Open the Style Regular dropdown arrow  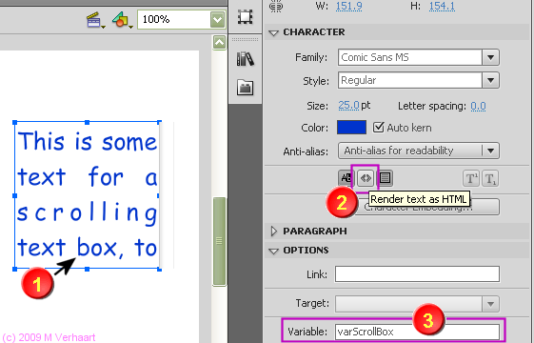pos(490,80)
